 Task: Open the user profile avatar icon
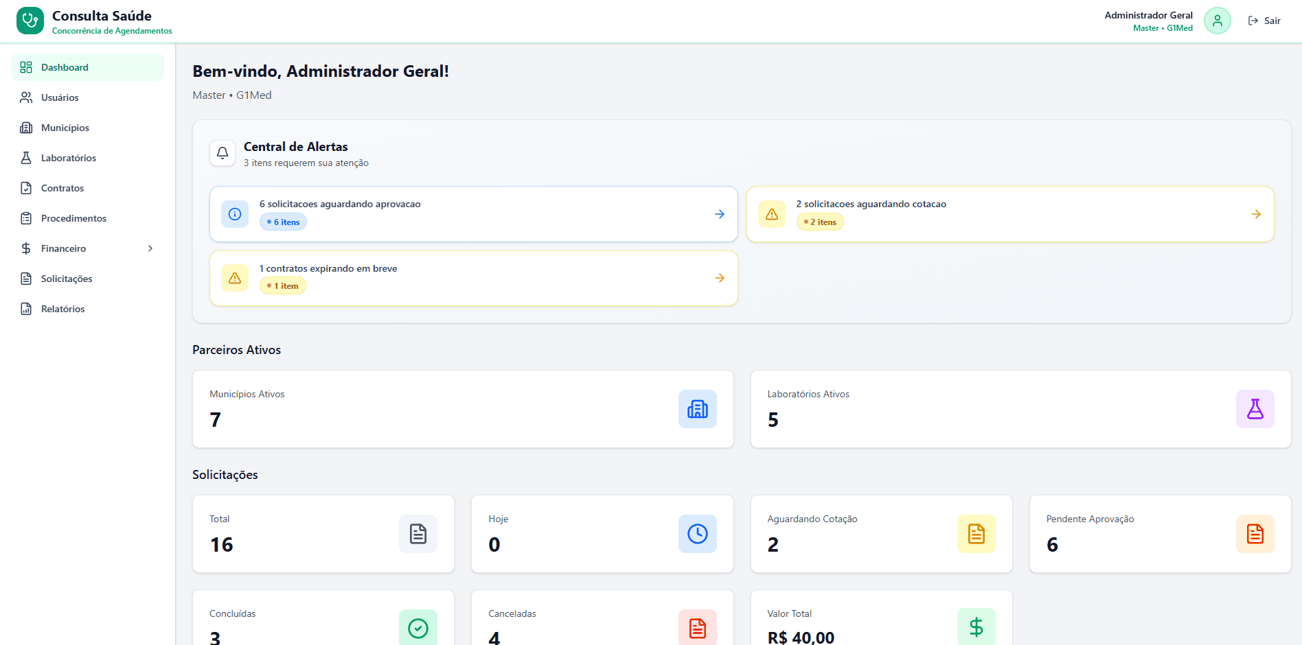point(1217,21)
